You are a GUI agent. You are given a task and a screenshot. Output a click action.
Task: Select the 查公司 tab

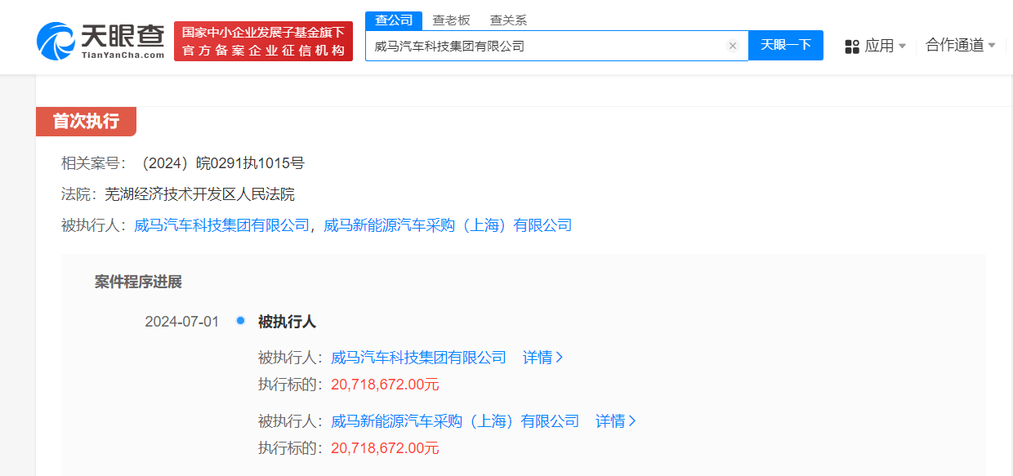pyautogui.click(x=394, y=20)
